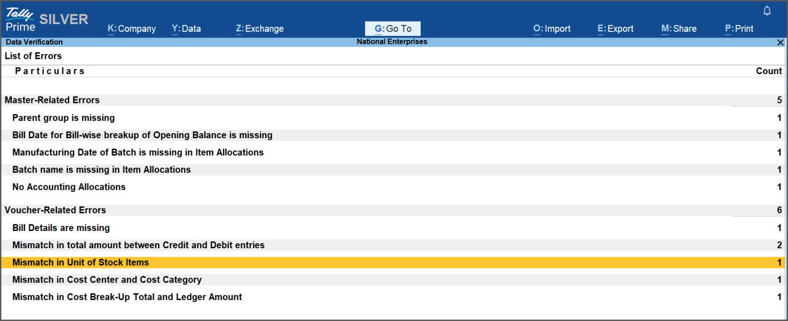Open the E: Export menu
Image resolution: width=788 pixels, height=321 pixels.
point(616,29)
